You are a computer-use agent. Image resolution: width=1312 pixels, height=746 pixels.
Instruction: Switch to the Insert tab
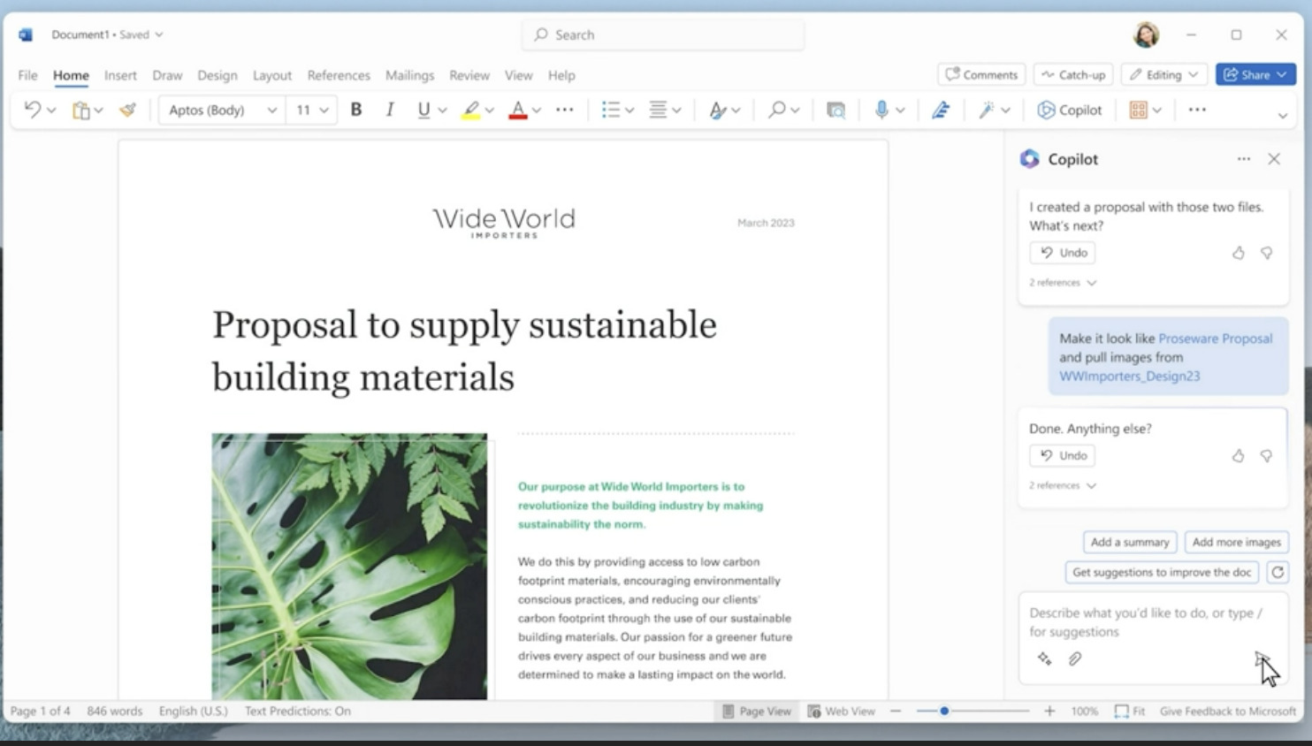[x=120, y=75]
